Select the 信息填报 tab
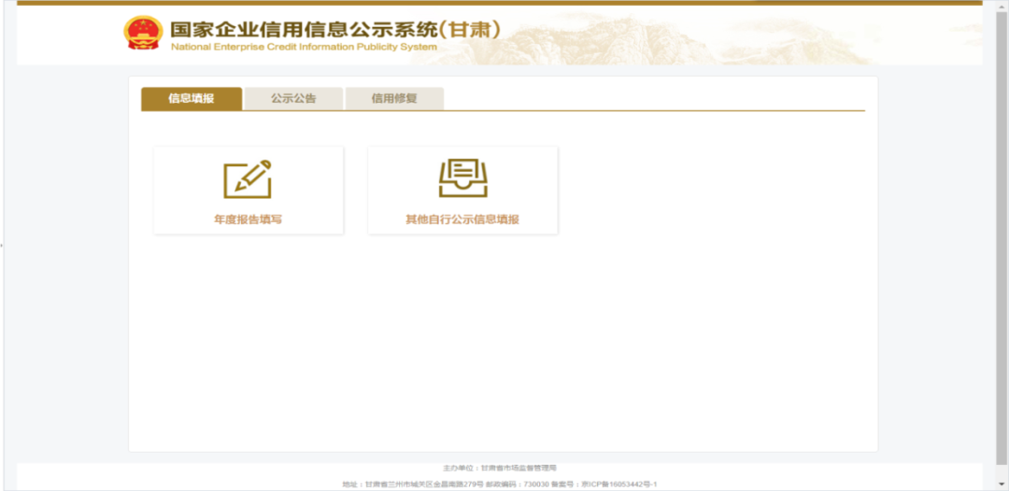 tap(192, 98)
